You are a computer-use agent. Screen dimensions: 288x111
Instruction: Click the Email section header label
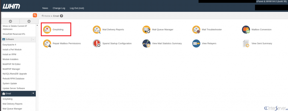pos(8,94)
